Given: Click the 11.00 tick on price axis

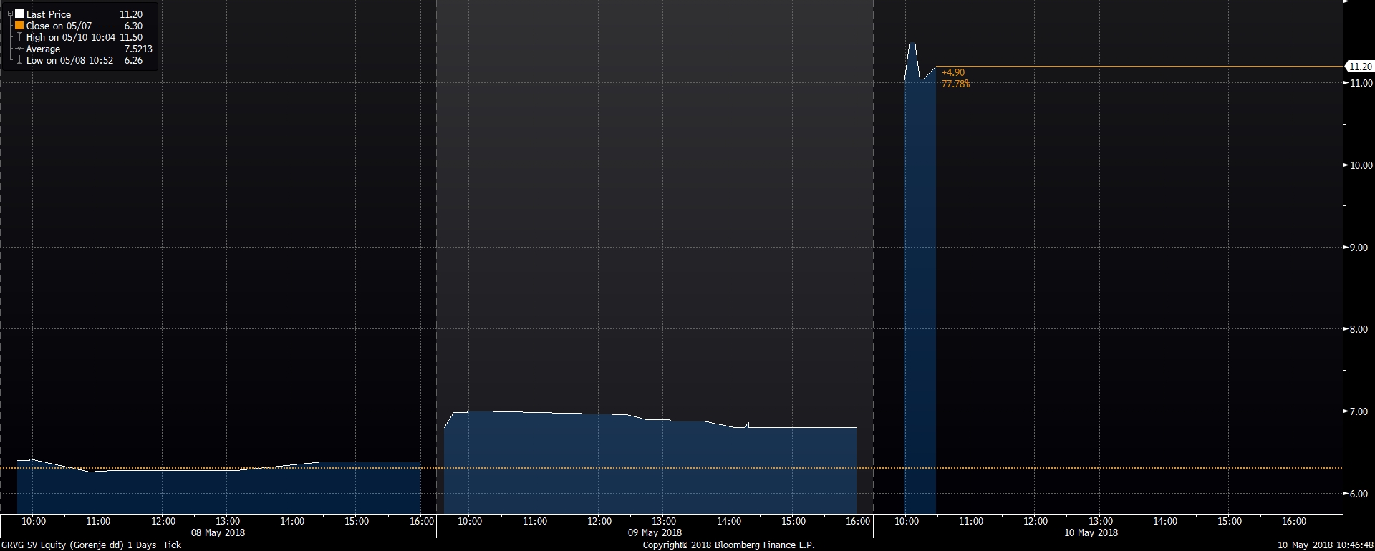Looking at the screenshot, I should 1361,83.
